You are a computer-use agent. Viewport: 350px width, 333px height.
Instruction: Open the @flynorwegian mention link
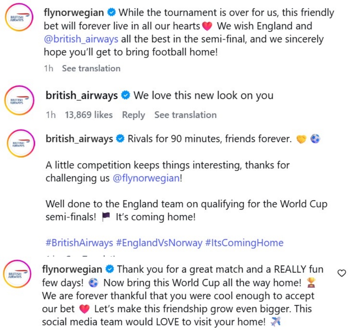point(146,178)
